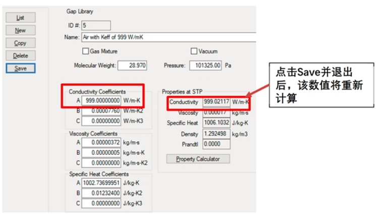
Task: Click the ID # input field
Action: [x=95, y=25]
